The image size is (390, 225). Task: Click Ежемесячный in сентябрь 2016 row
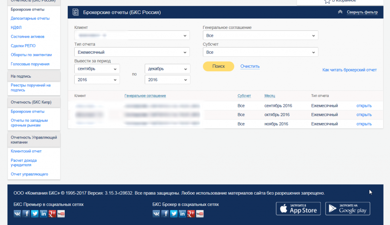click(x=324, y=106)
